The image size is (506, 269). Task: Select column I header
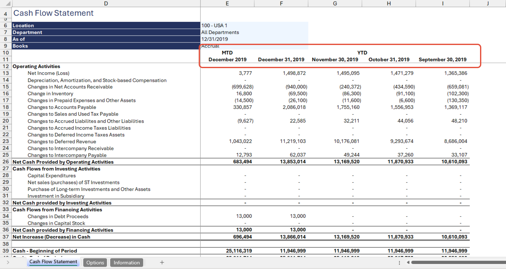coord(442,3)
